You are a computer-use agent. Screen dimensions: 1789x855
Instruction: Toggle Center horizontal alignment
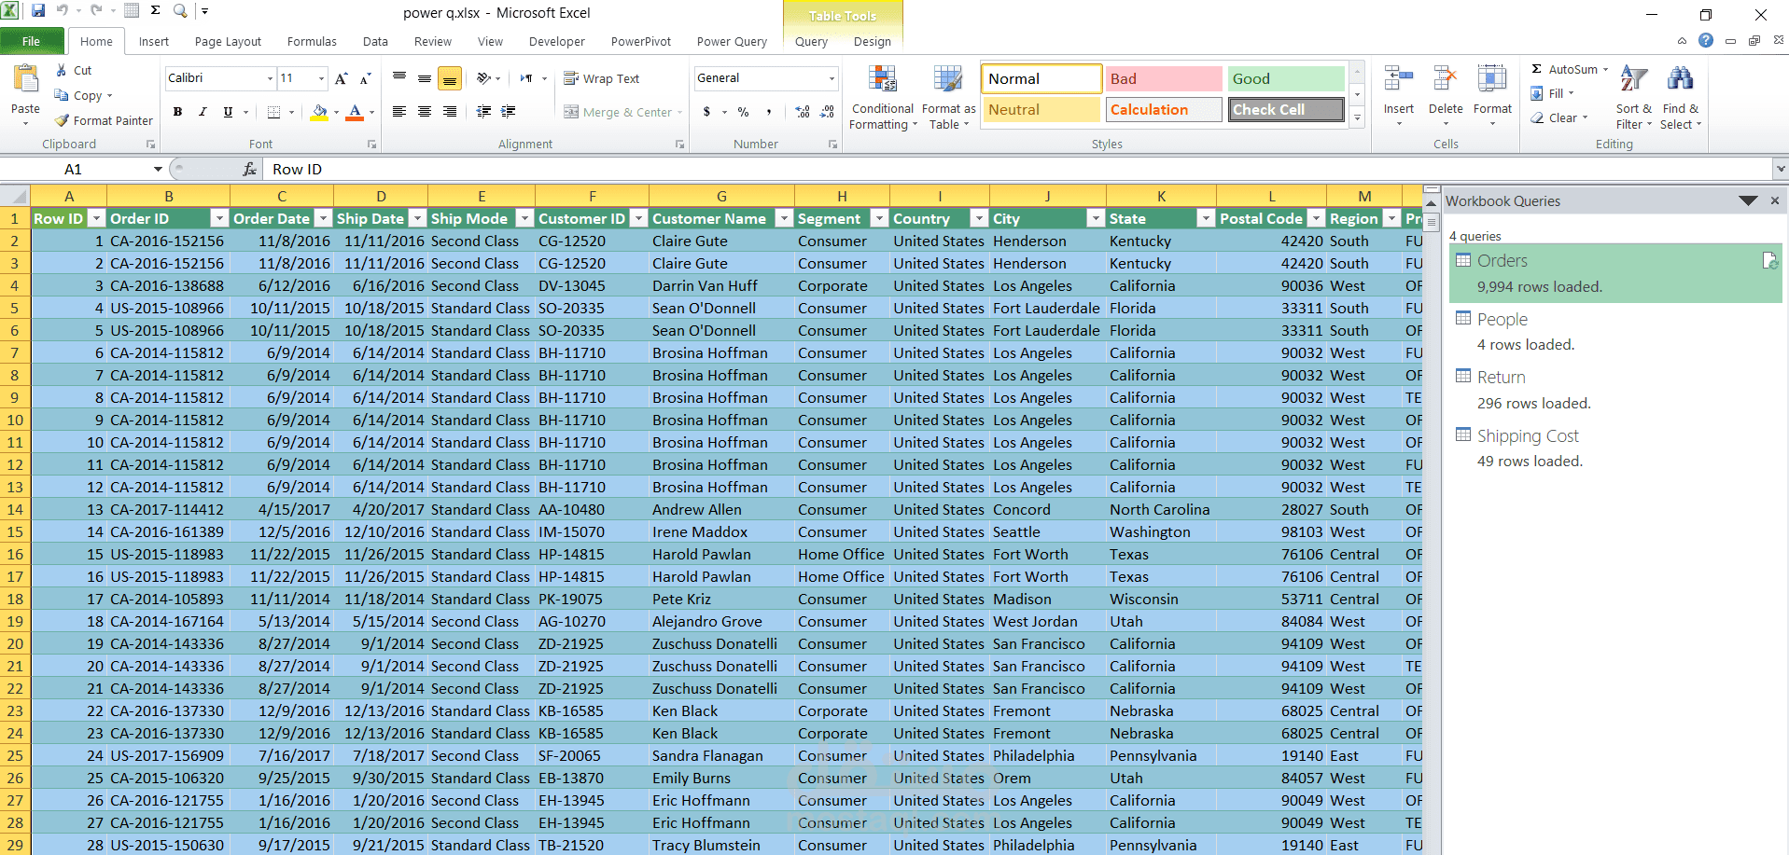425,112
